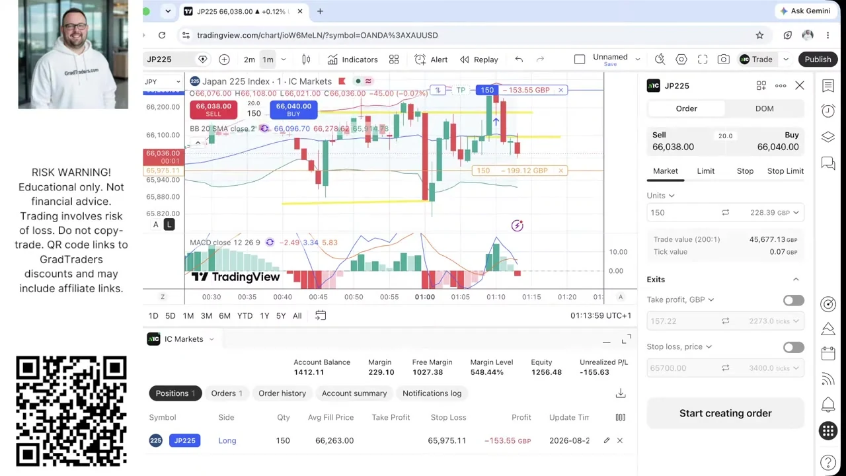This screenshot has width=846, height=476.
Task: Open the JPY currency dropdown
Action: pyautogui.click(x=163, y=82)
